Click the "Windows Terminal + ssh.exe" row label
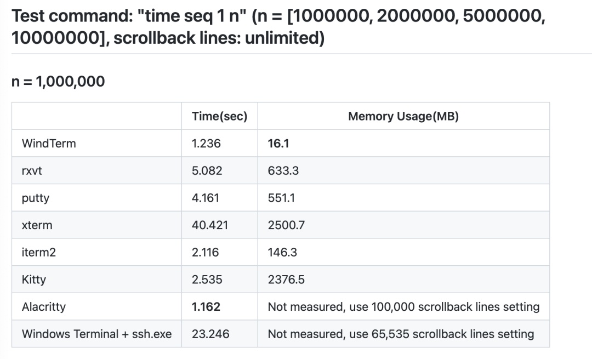 96,334
